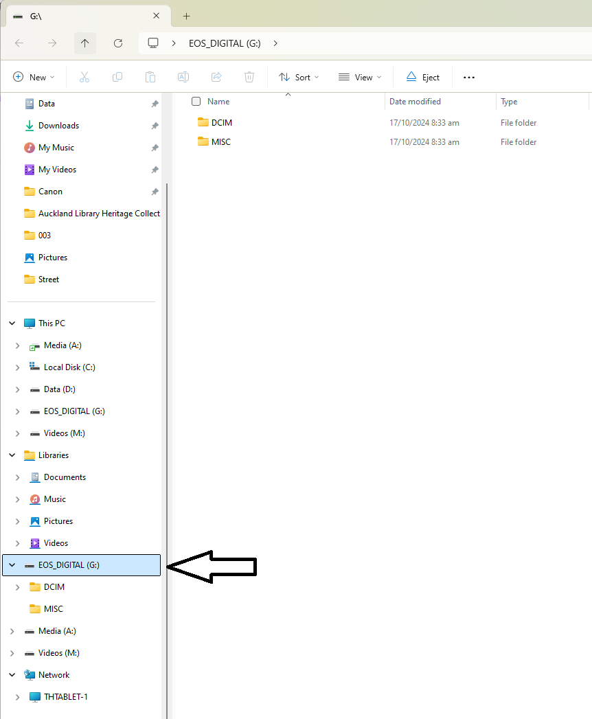Click the Share icon in toolbar
This screenshot has height=719, width=592.
pos(216,77)
